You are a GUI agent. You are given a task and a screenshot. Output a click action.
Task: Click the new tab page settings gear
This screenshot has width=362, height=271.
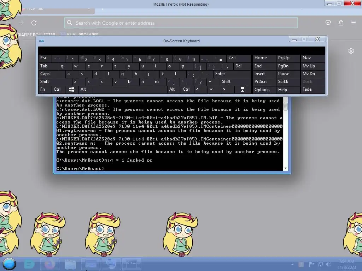point(351,51)
